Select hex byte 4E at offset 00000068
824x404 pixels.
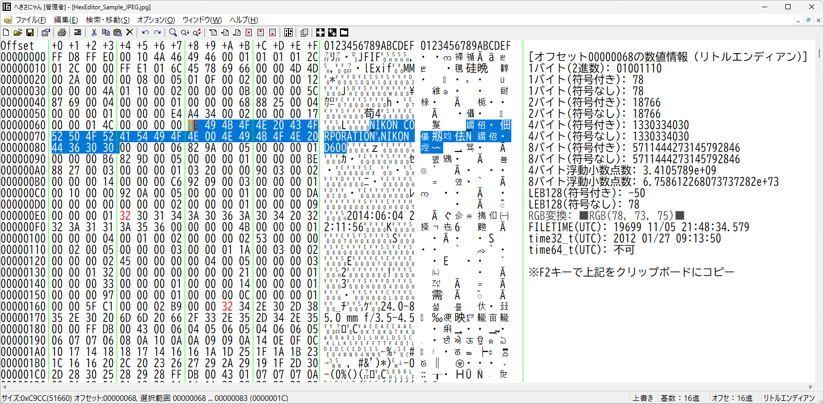pos(193,125)
